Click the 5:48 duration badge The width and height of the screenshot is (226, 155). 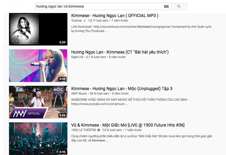tap(62, 79)
